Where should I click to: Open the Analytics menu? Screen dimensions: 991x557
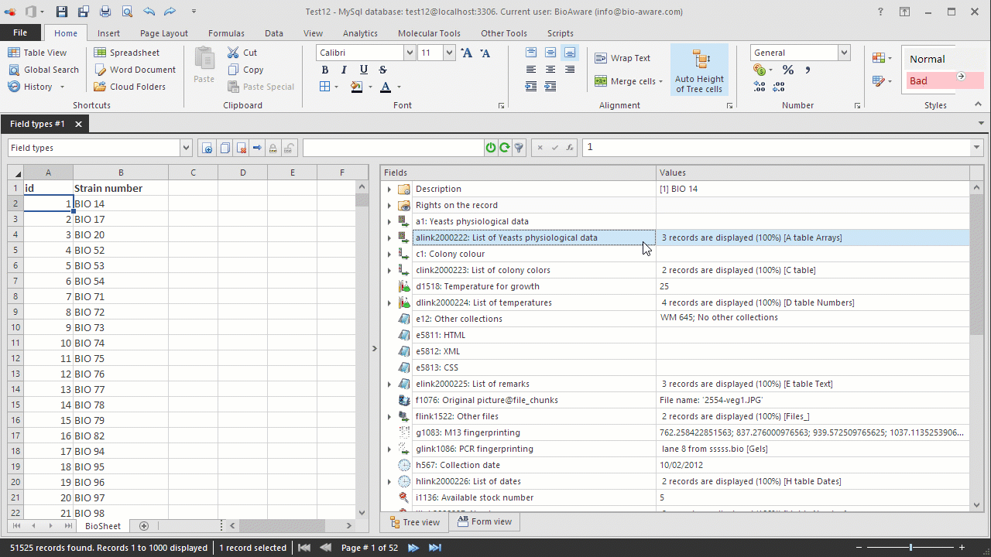tap(360, 33)
